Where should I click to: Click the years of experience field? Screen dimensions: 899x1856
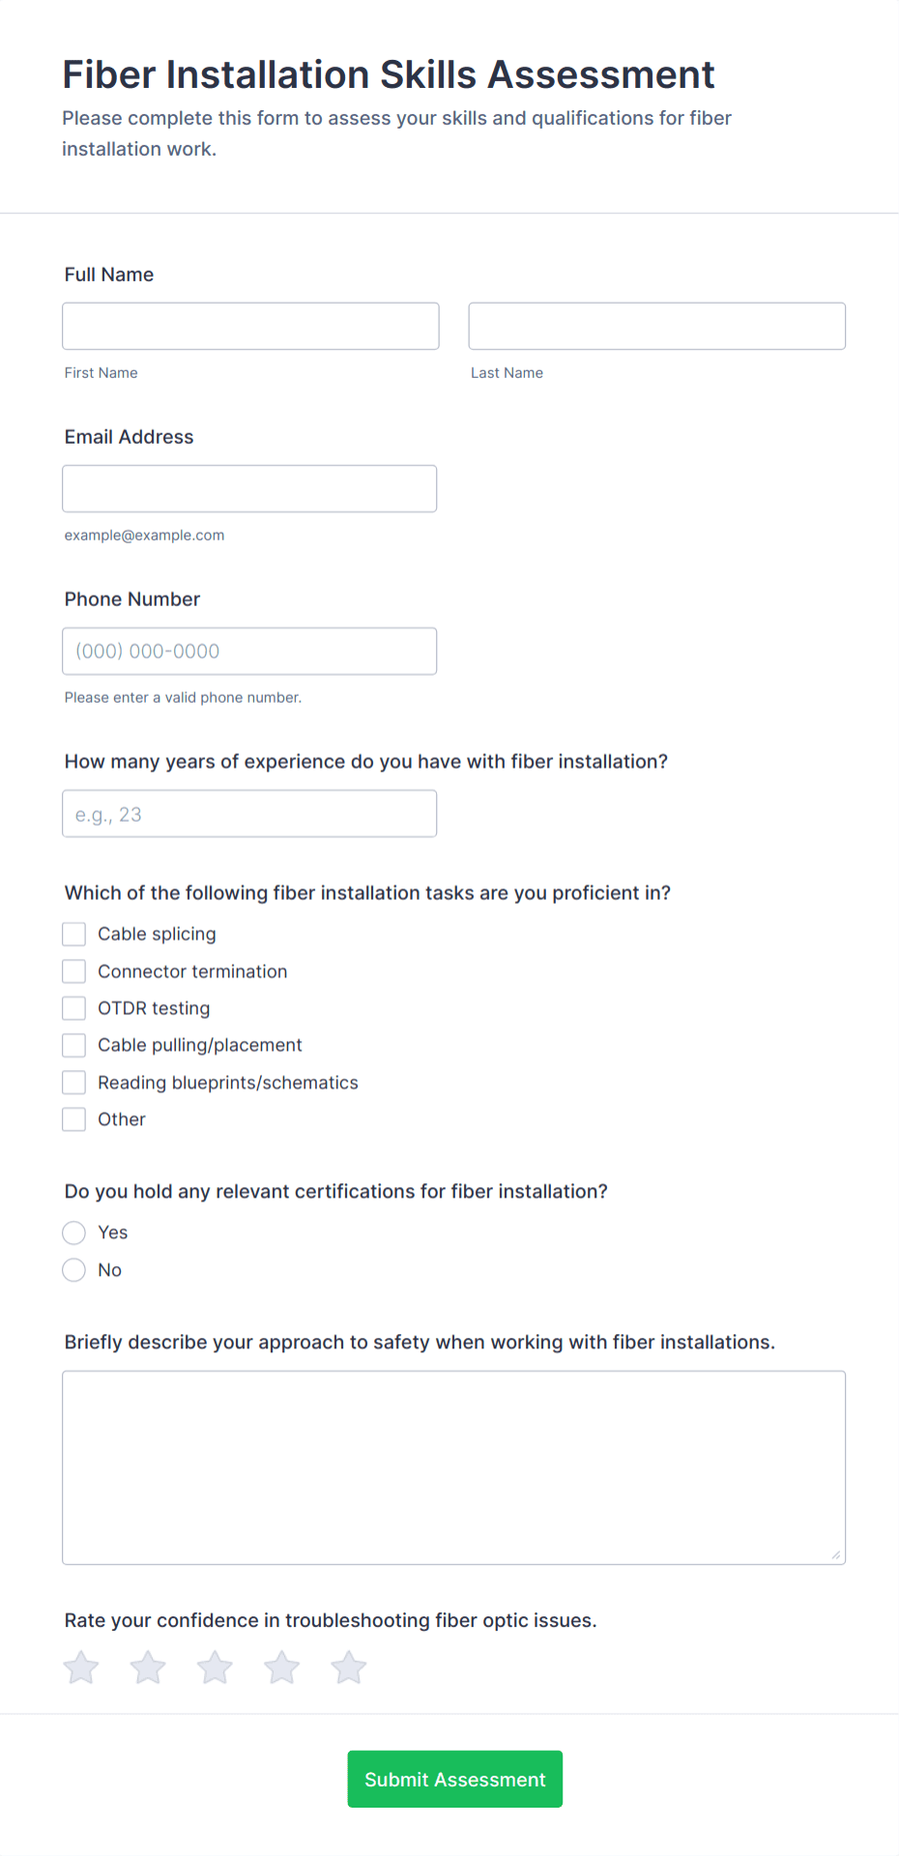tap(249, 813)
